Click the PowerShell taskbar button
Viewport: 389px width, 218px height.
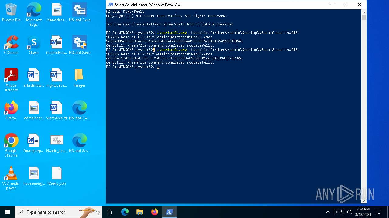[170, 212]
